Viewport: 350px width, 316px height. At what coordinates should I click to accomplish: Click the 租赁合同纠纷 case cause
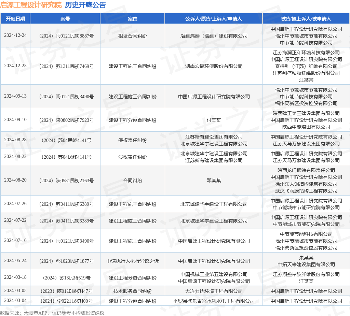[133, 36]
